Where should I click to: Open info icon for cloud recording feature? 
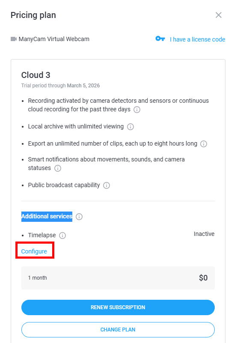(137, 109)
